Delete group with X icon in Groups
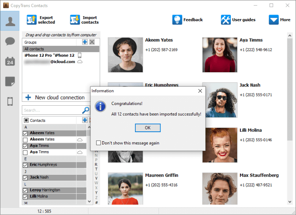Screen dimensions: 296x215 tap(92, 42)
